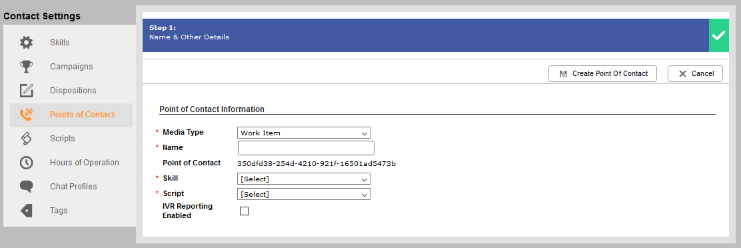Focus the Name input field

click(307, 148)
